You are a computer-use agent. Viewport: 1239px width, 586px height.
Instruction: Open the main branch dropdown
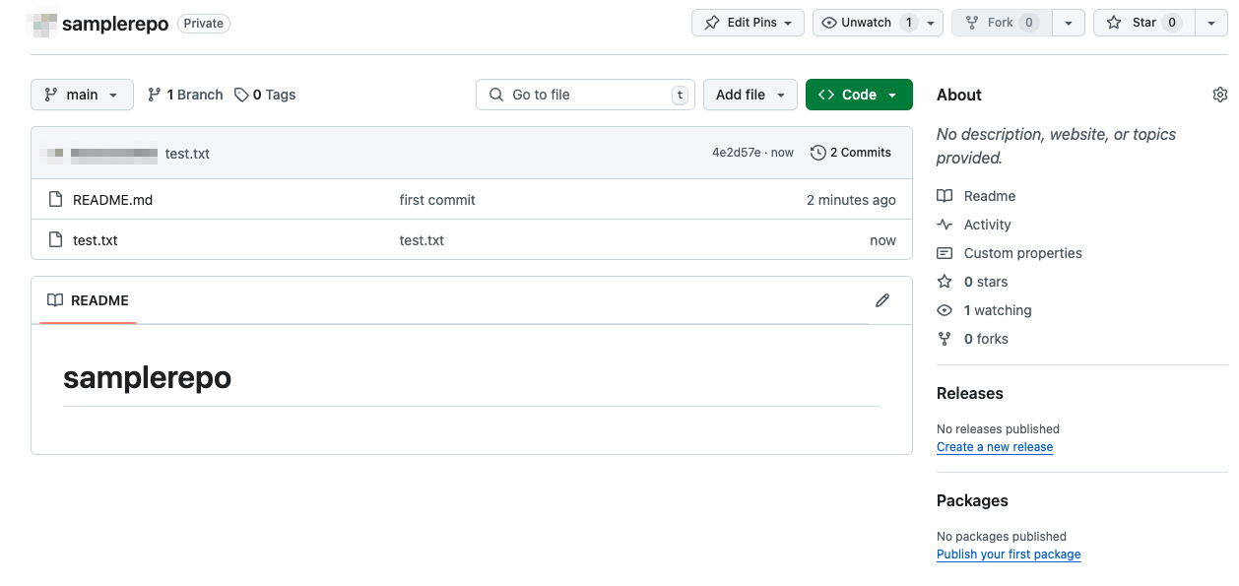click(82, 95)
